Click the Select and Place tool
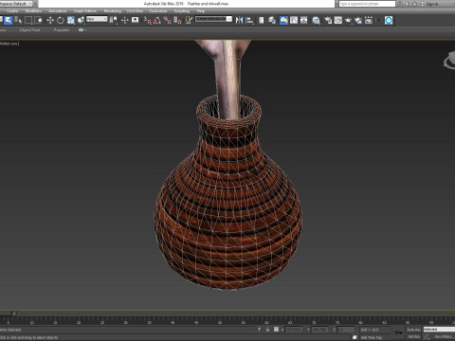455x341 pixels. tap(81, 20)
